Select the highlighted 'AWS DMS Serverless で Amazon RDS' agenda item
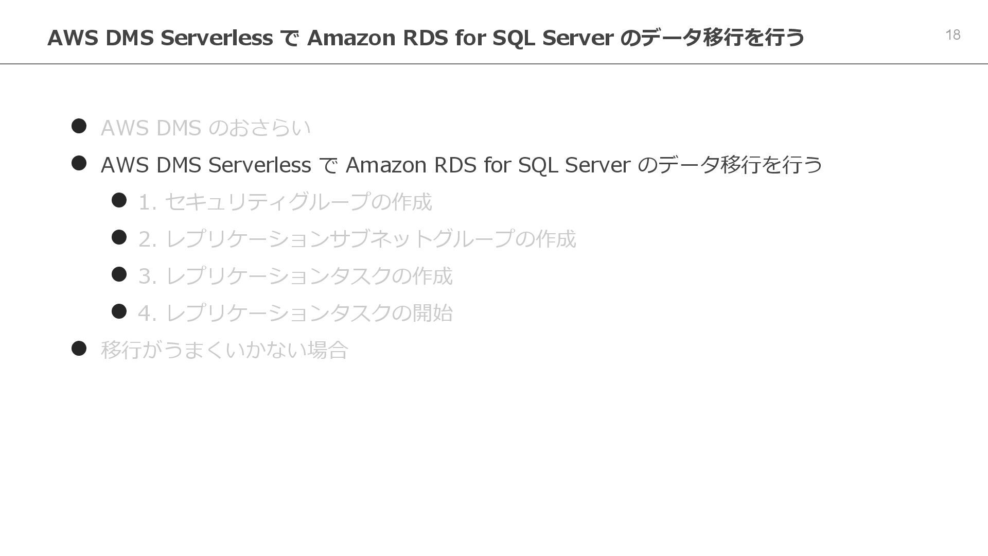The width and height of the screenshot is (988, 556). (x=462, y=165)
